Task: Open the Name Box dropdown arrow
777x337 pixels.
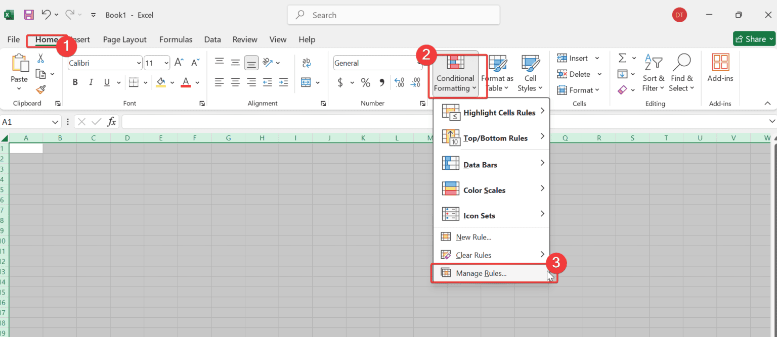Action: tap(56, 122)
